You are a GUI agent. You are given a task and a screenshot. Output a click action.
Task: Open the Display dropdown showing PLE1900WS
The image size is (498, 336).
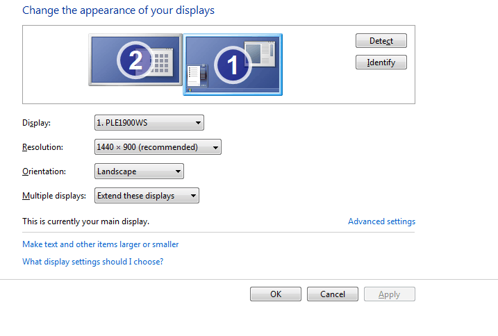tap(149, 124)
